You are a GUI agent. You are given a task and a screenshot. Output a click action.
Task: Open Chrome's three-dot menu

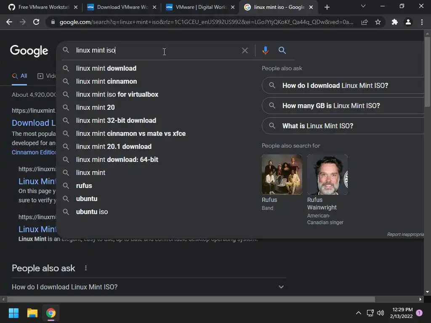click(x=422, y=22)
